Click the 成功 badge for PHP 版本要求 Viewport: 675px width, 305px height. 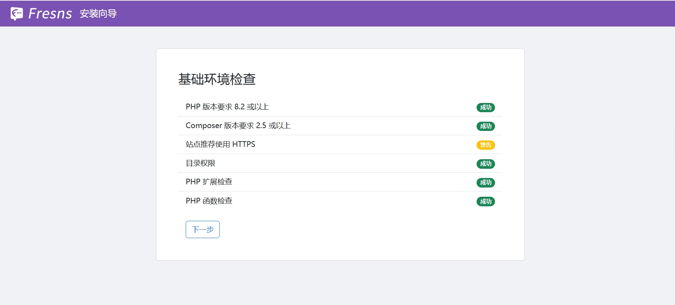pyautogui.click(x=485, y=107)
